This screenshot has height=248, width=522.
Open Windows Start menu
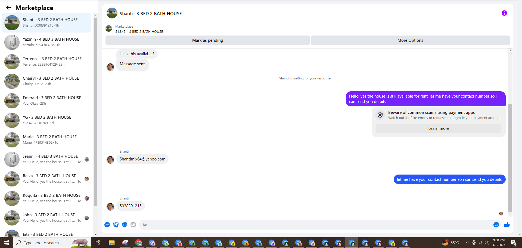[x=7, y=243]
